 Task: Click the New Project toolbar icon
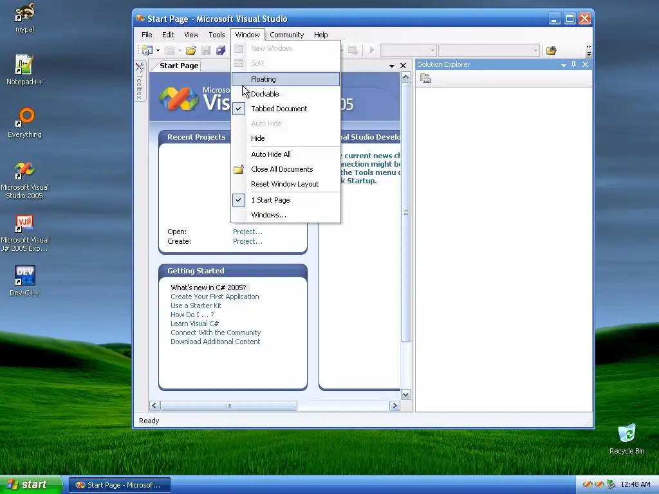pos(147,50)
